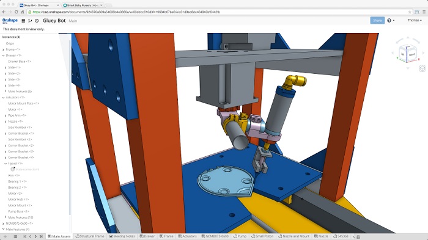
Task: Go to next tab arrow
Action: point(35,236)
